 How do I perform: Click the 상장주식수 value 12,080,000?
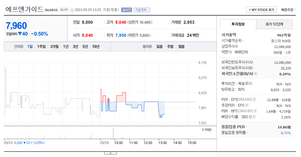[x=282, y=47]
